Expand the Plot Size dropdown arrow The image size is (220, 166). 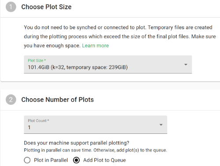click(186, 65)
